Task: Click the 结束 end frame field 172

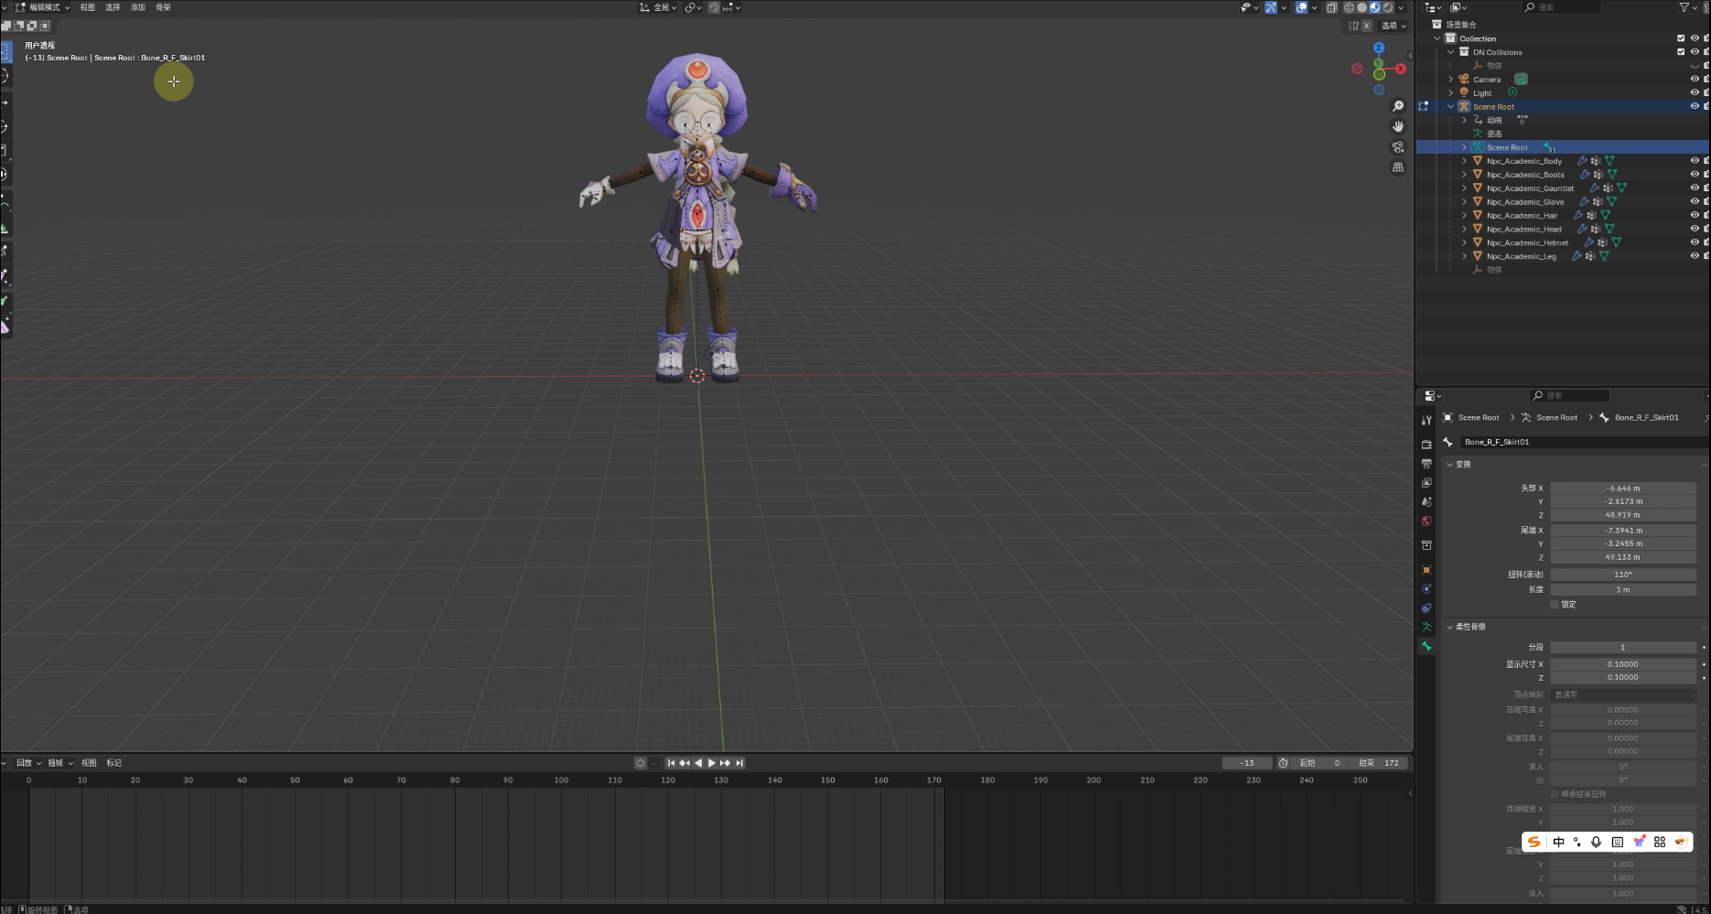Action: [x=1381, y=763]
